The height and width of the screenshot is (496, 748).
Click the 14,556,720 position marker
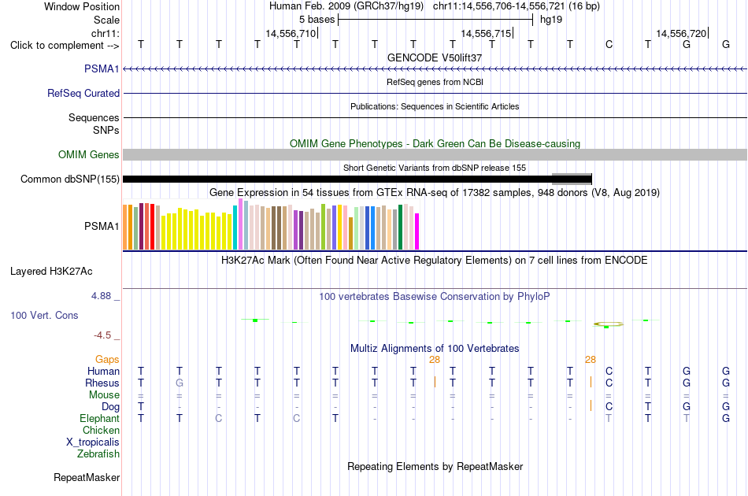pyautogui.click(x=681, y=33)
